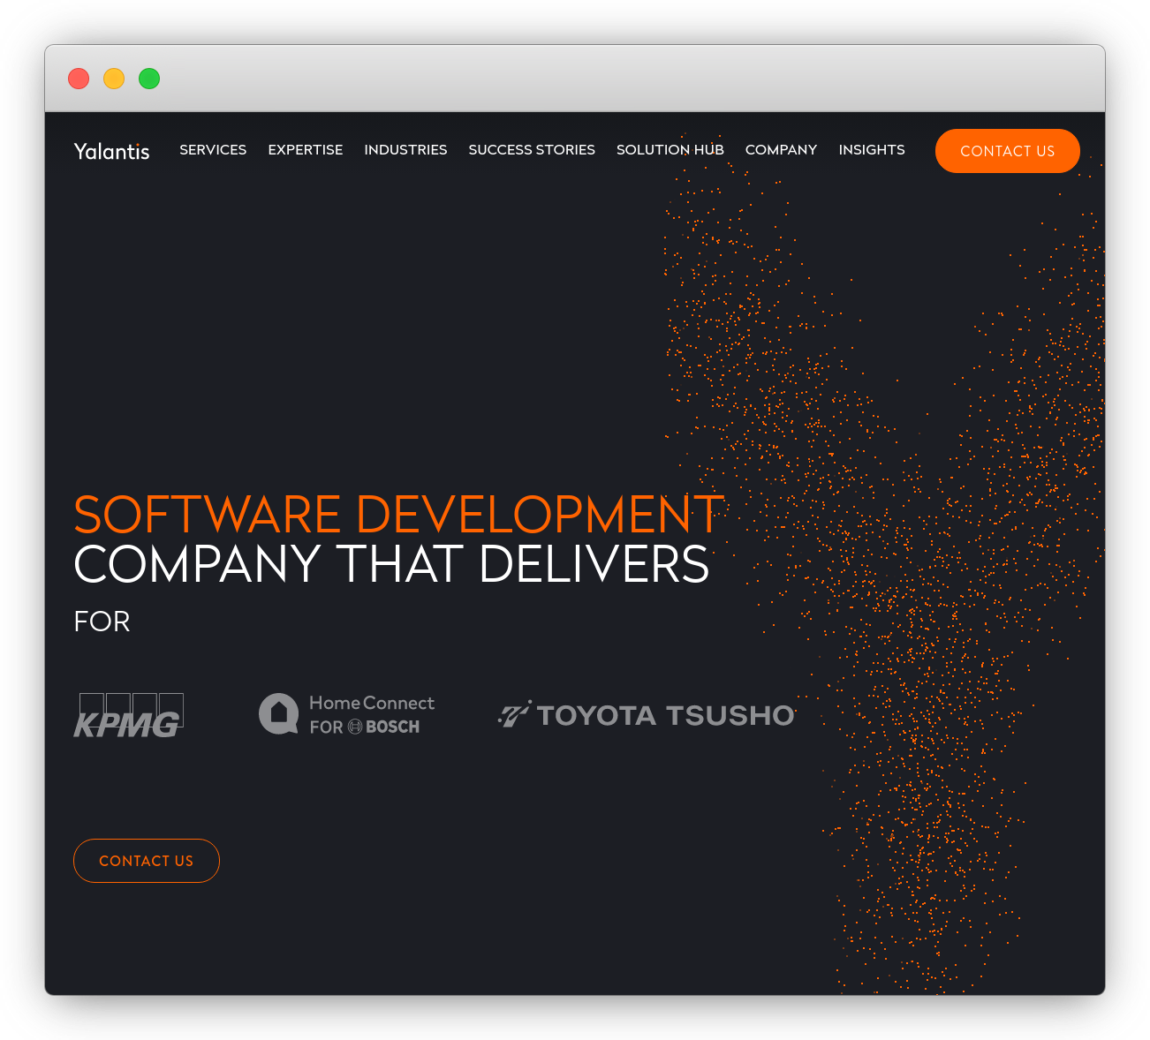1150x1040 pixels.
Task: Open the Services menu
Action: pyautogui.click(x=213, y=150)
